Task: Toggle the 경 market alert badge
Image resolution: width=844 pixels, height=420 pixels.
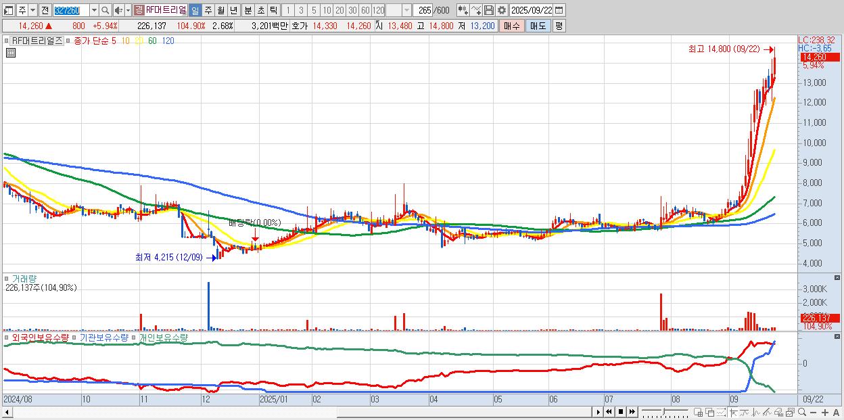Action: pyautogui.click(x=139, y=10)
